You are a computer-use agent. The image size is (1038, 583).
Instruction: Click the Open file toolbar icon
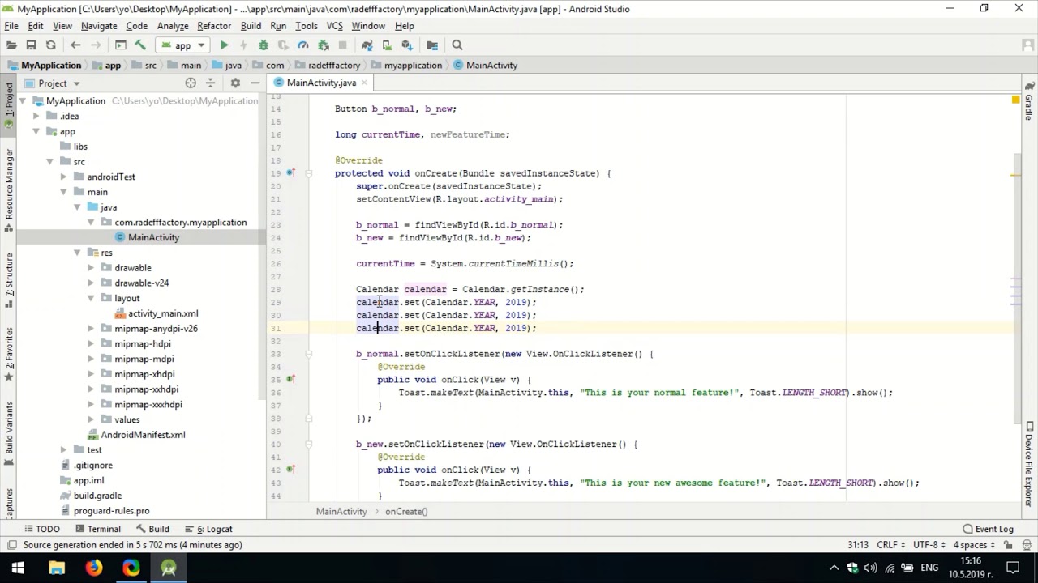[11, 45]
